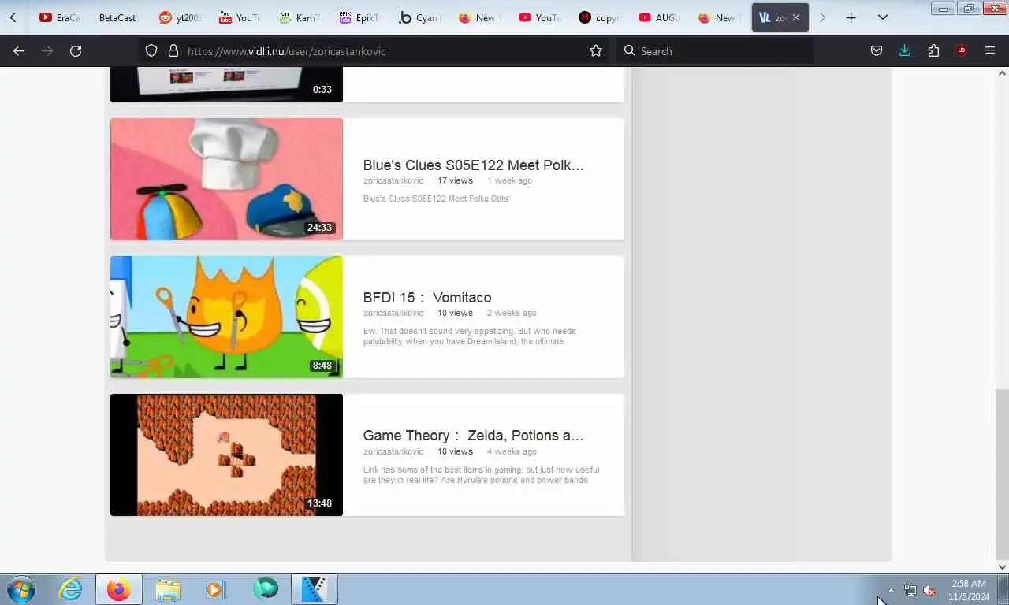Open Blue's Clues S05E122 video title
The height and width of the screenshot is (605, 1009).
tap(474, 165)
